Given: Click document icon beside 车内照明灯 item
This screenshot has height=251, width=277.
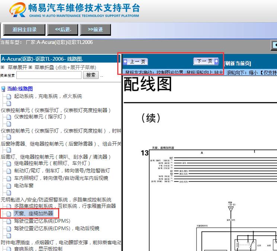Looking at the screenshot, I should tap(9, 178).
